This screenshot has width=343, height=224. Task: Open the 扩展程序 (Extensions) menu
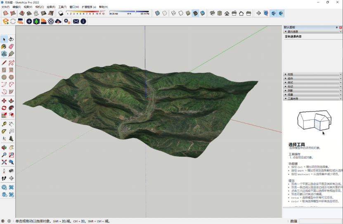tap(89, 7)
